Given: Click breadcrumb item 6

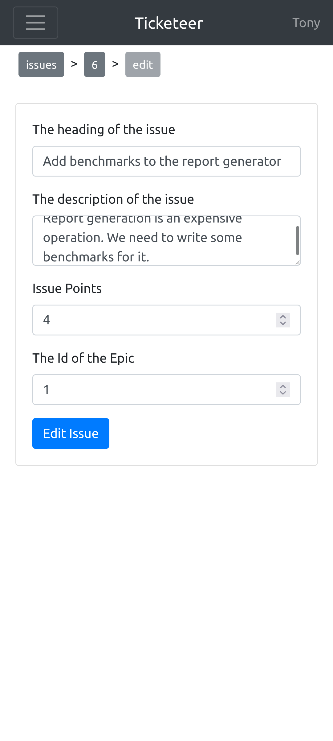Looking at the screenshot, I should click(94, 64).
